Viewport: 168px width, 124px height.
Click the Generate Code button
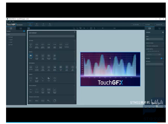coord(159,24)
